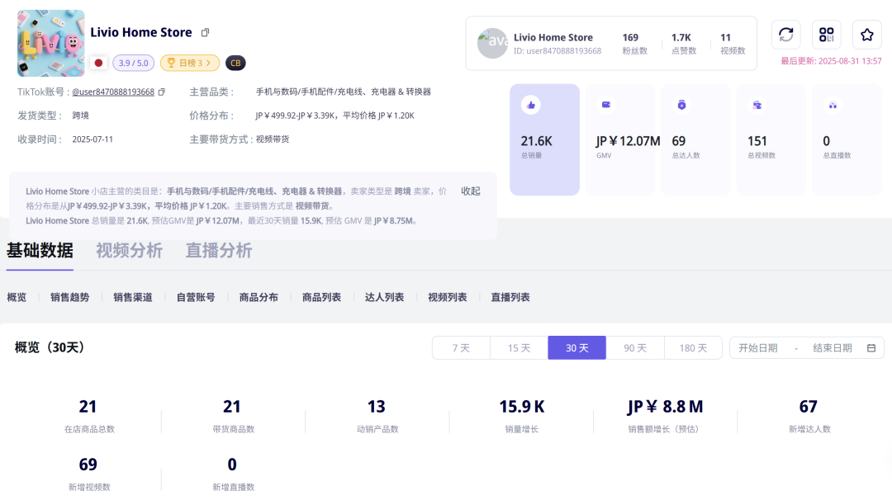This screenshot has height=500, width=892.
Task: Favorite the store with the star icon
Action: click(x=866, y=35)
